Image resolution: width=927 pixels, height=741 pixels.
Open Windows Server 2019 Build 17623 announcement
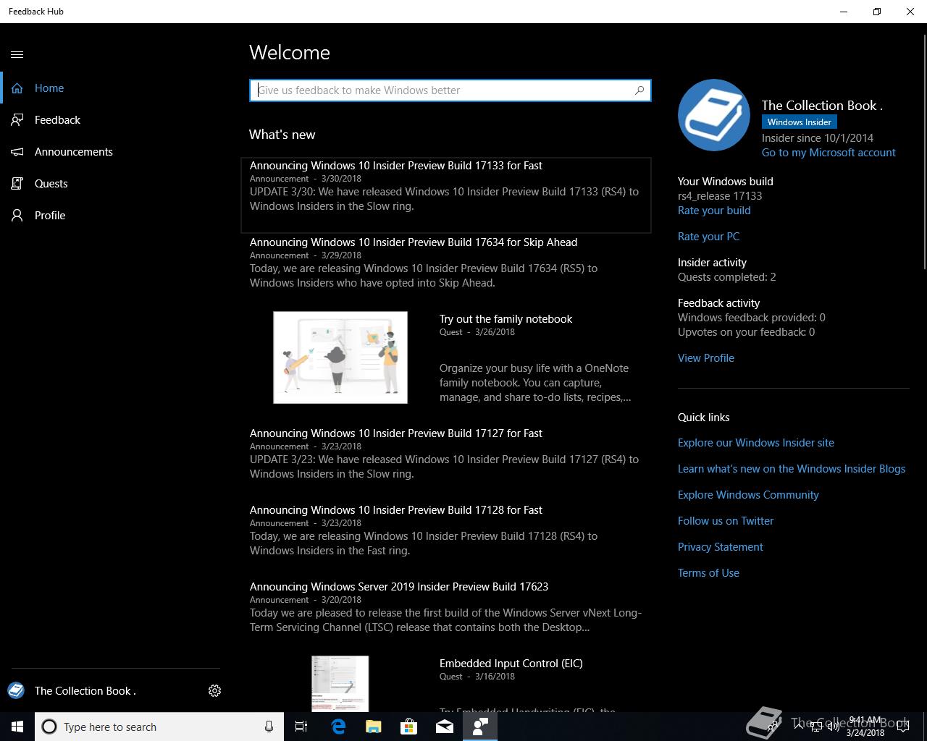pyautogui.click(x=446, y=606)
